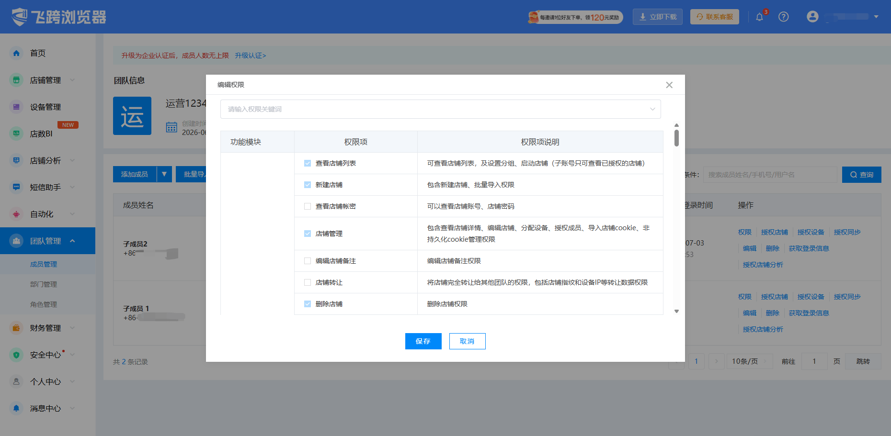Save the edited permissions with 保存

point(423,341)
